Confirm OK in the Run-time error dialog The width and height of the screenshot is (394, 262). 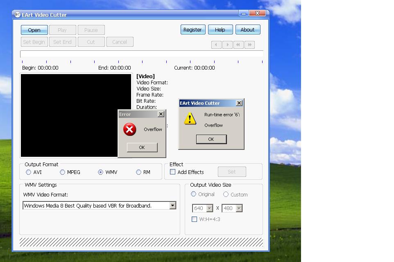[x=211, y=139]
